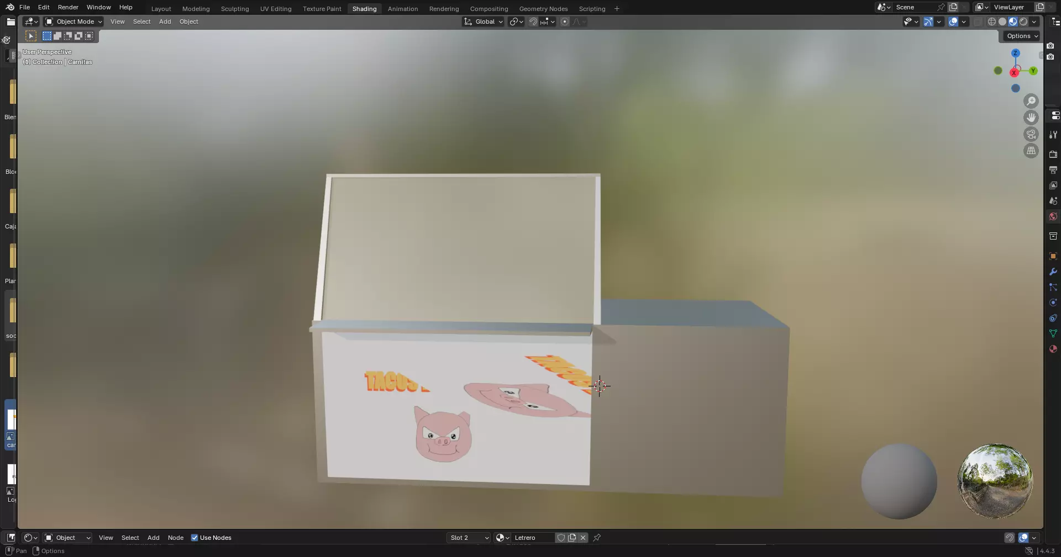Open the Modifiers properties tab

[x=1053, y=272]
